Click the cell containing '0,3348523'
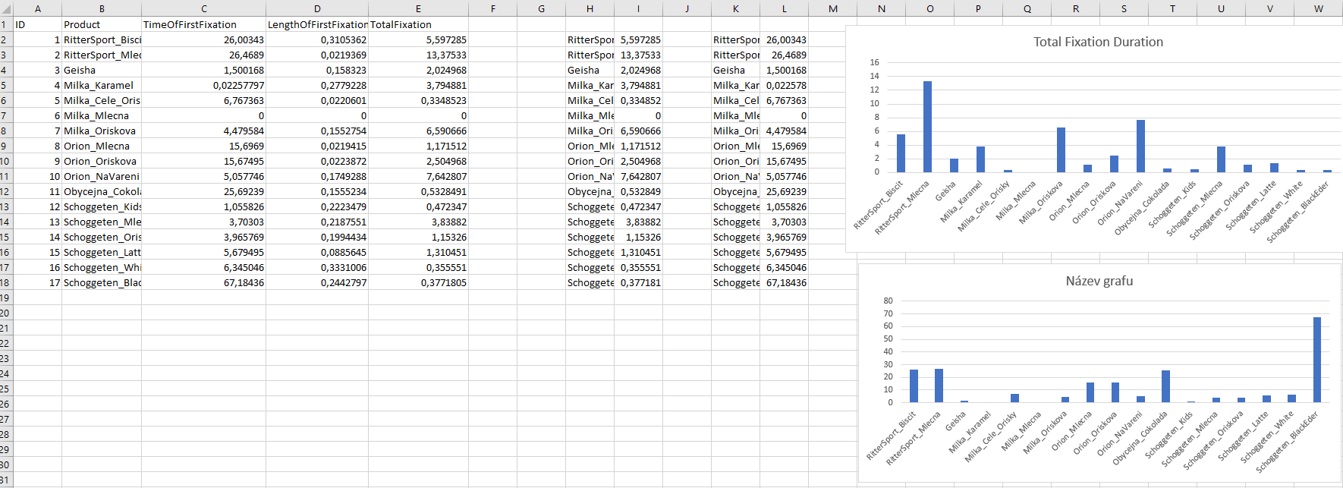The image size is (1343, 488). tap(418, 100)
